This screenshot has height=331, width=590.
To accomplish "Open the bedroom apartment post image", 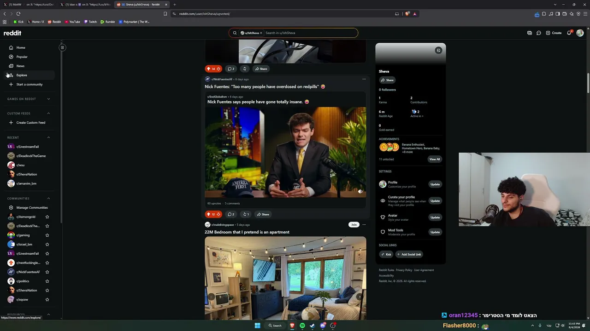I will (285, 278).
